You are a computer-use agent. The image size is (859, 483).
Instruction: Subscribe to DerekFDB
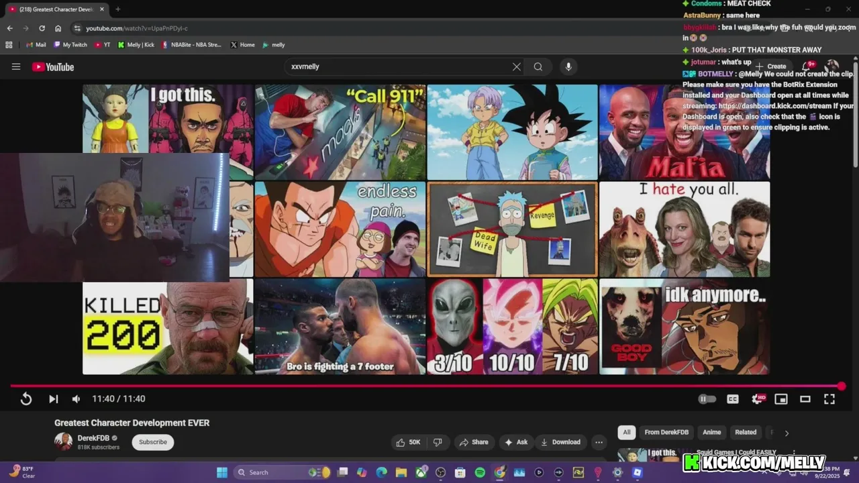tap(153, 442)
